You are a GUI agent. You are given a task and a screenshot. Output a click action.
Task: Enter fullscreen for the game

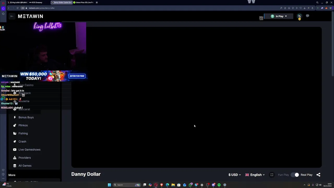click(272, 175)
